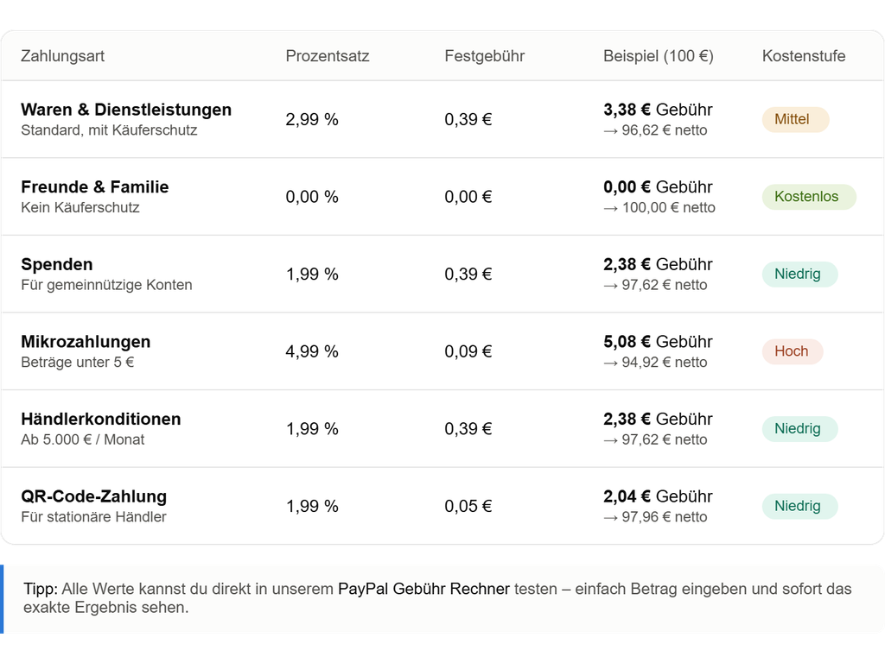Click the Niedrig badge in QR-Code-Zahlung row

coord(799,506)
